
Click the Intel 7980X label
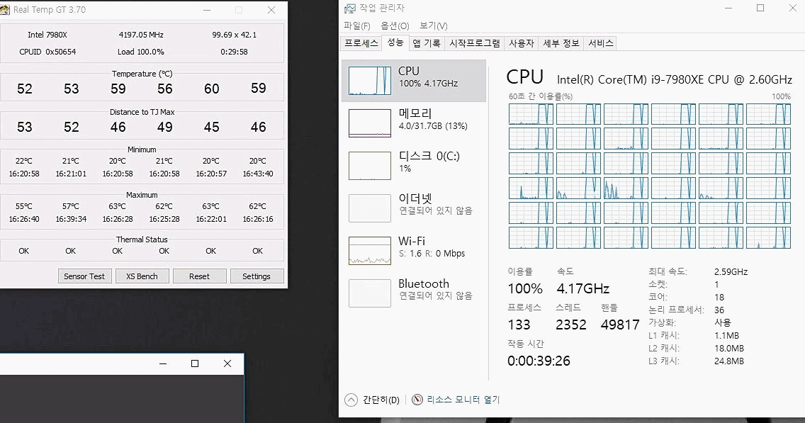click(47, 35)
